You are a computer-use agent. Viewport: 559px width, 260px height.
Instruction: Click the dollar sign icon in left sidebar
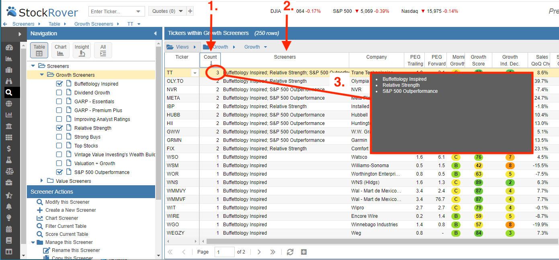(x=9, y=149)
